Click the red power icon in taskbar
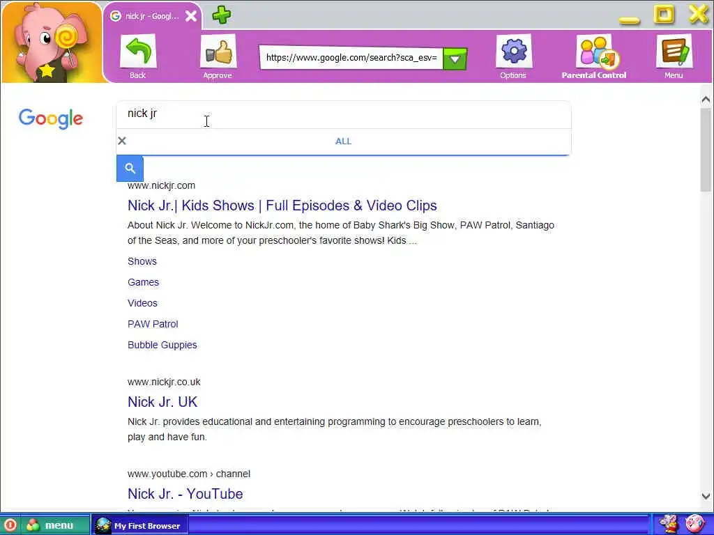Viewport: 714px width, 535px height. [x=10, y=525]
